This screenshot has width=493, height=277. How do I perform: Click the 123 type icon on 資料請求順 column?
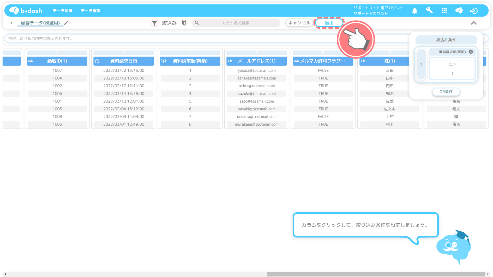click(164, 61)
